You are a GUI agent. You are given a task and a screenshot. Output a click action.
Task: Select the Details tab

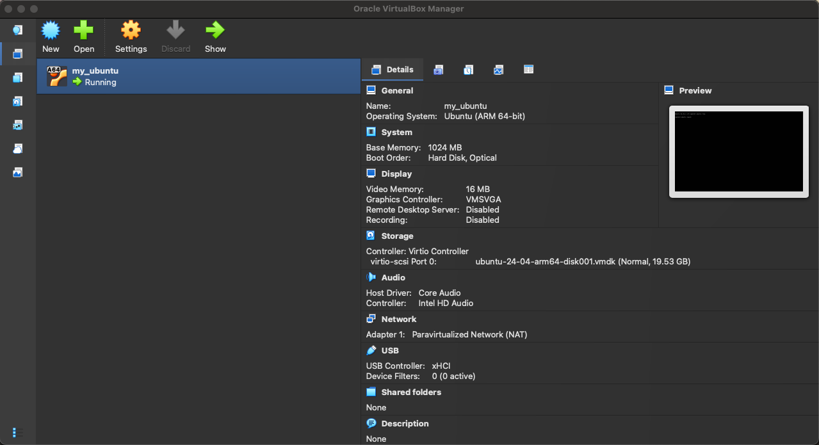[x=393, y=70]
